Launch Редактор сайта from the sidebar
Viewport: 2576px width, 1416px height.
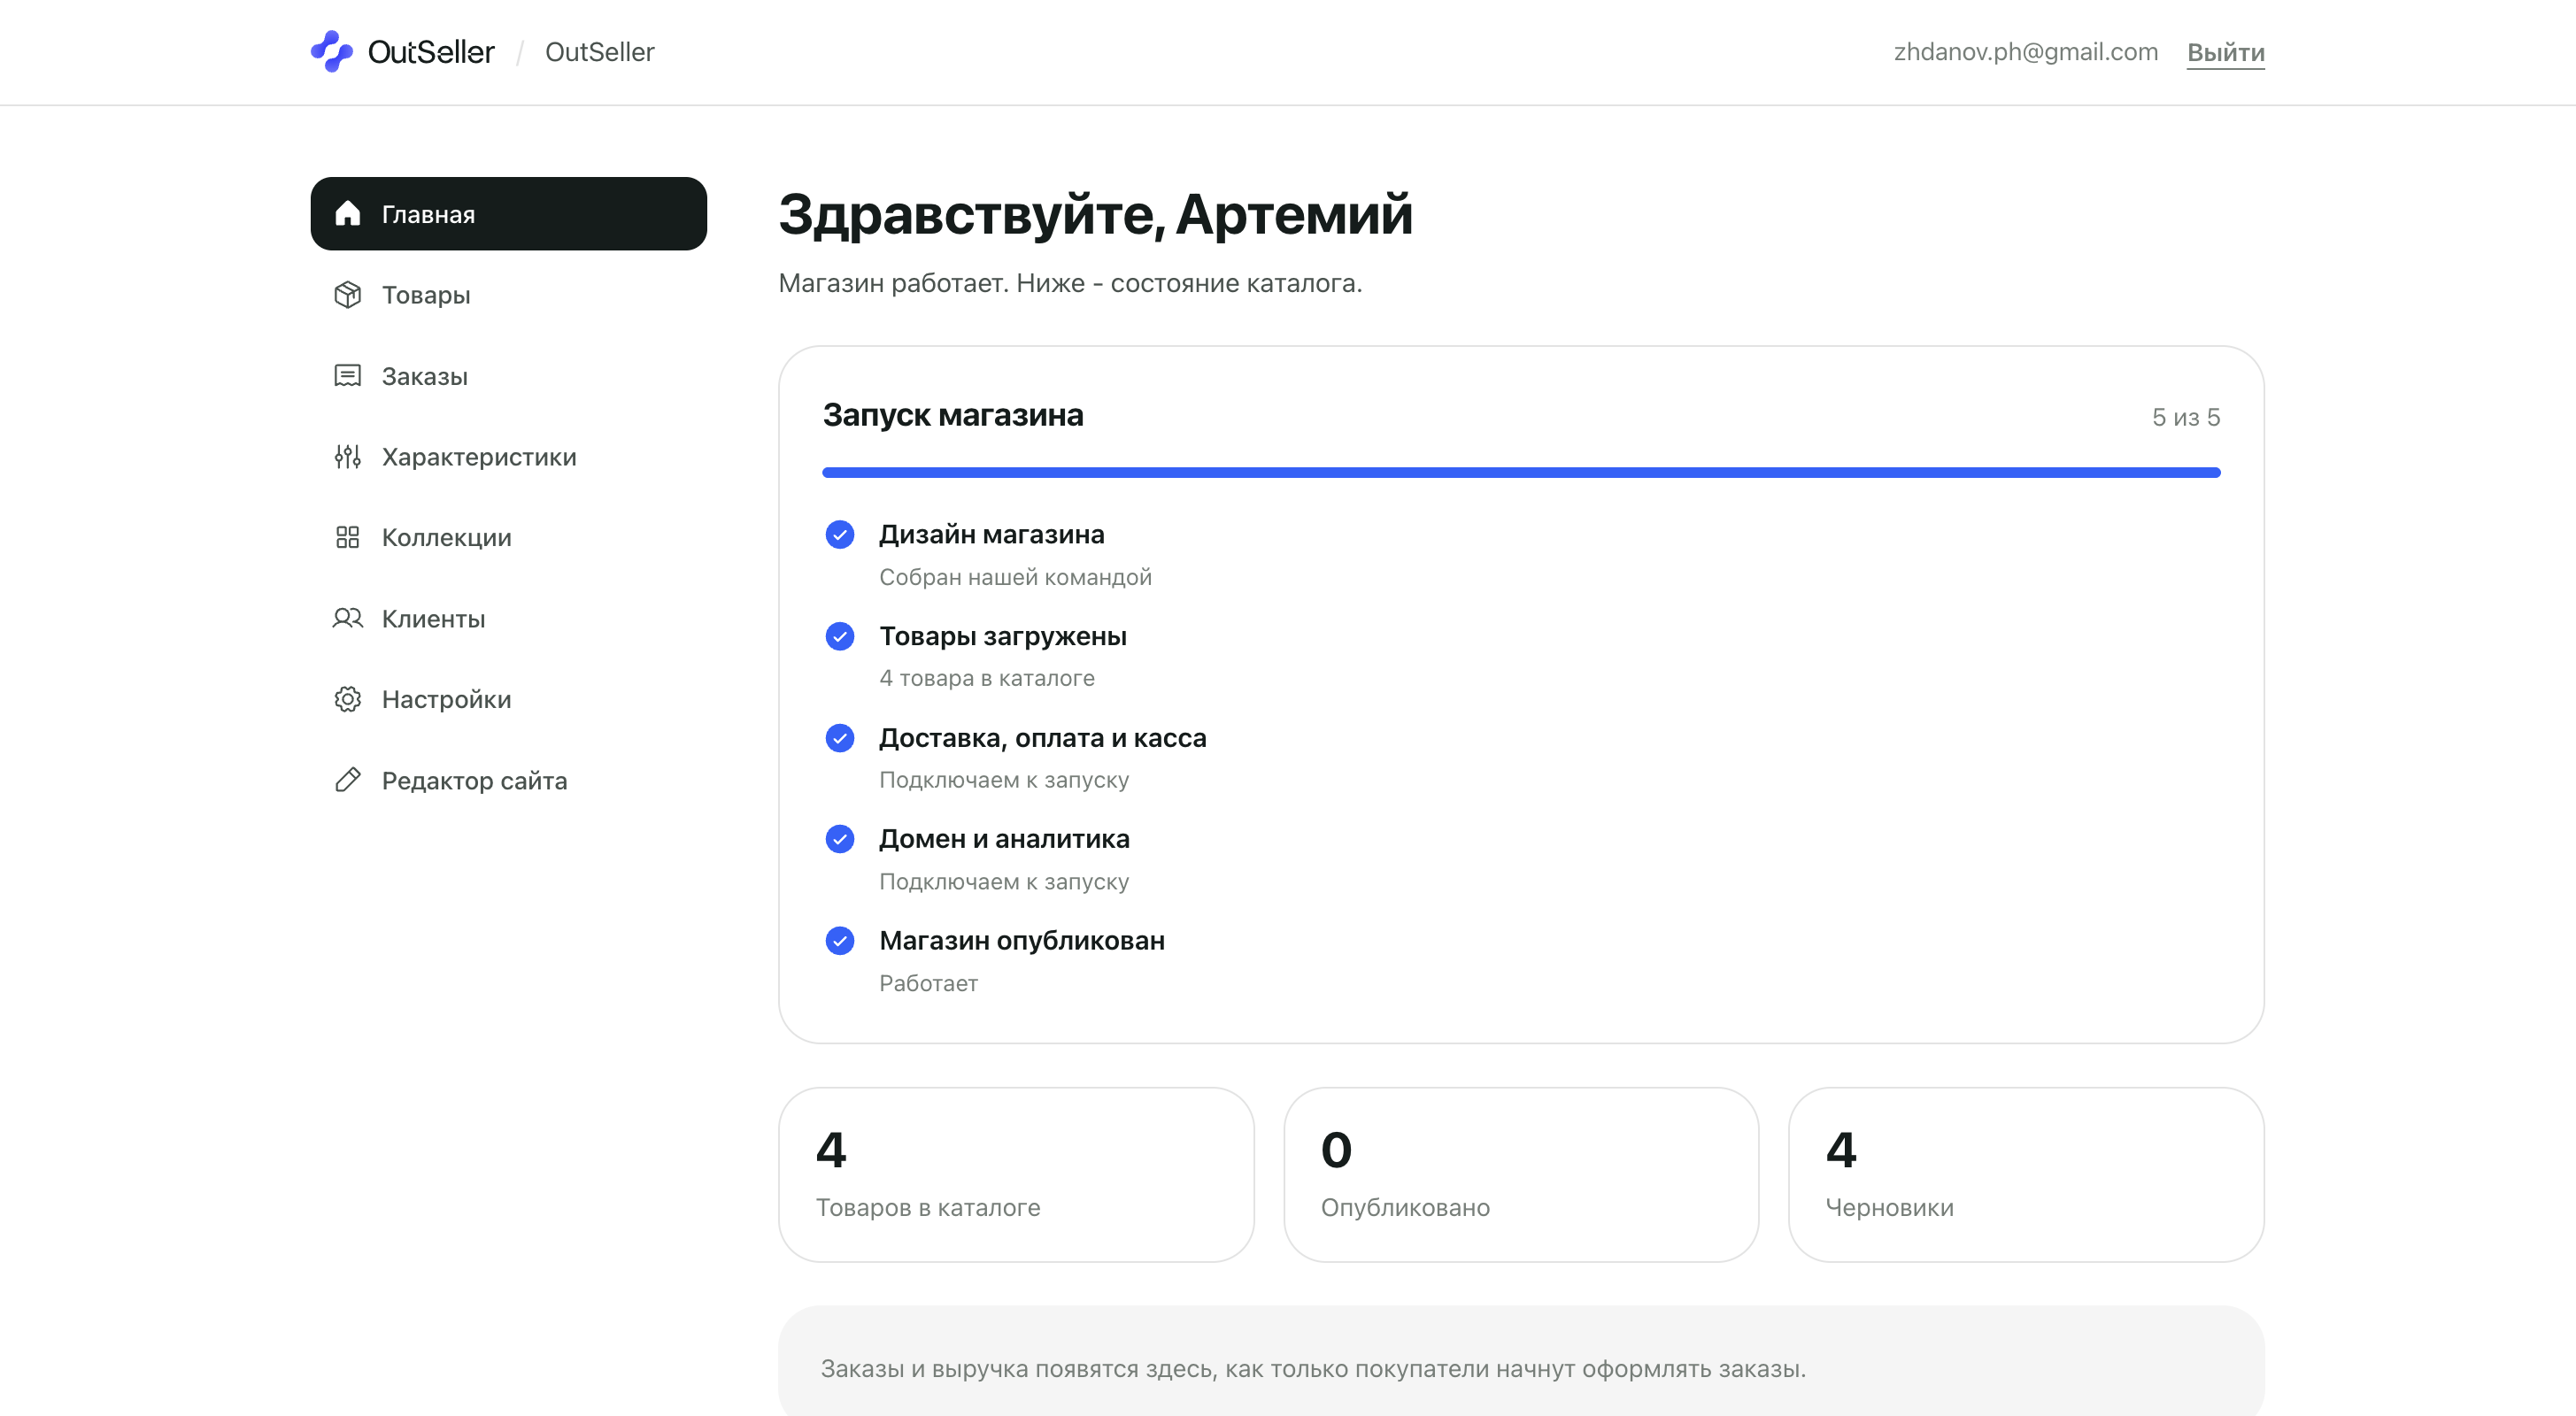(x=508, y=780)
